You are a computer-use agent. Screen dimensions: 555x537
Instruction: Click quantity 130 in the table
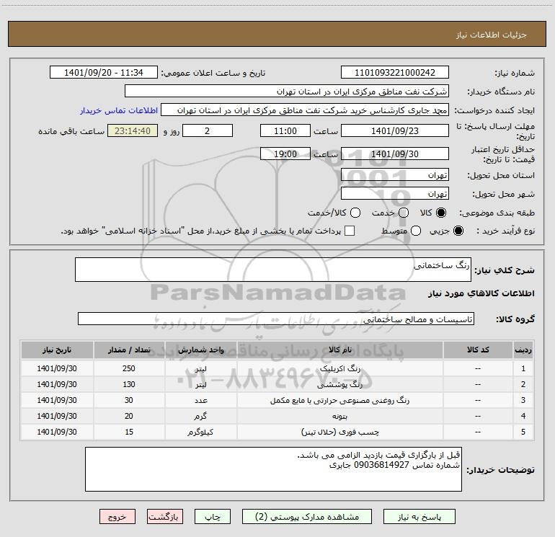pyautogui.click(x=129, y=384)
